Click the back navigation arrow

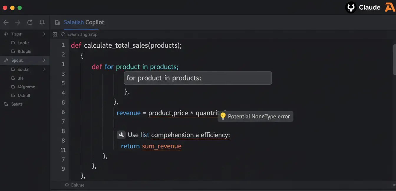click(x=6, y=22)
